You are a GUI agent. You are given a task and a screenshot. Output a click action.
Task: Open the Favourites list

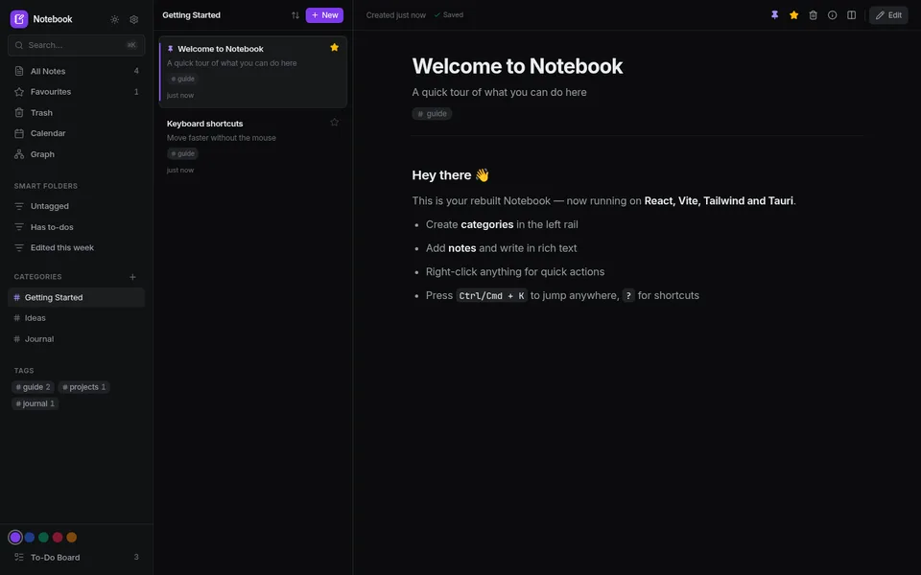pos(77,92)
